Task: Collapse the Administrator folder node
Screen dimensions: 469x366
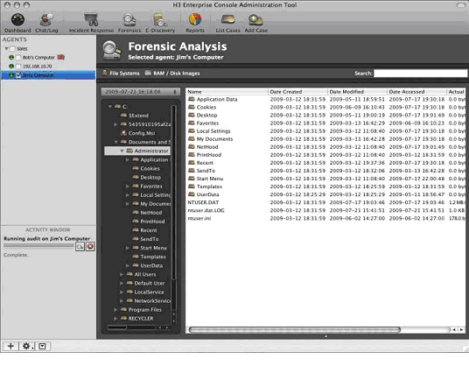Action: 122,151
